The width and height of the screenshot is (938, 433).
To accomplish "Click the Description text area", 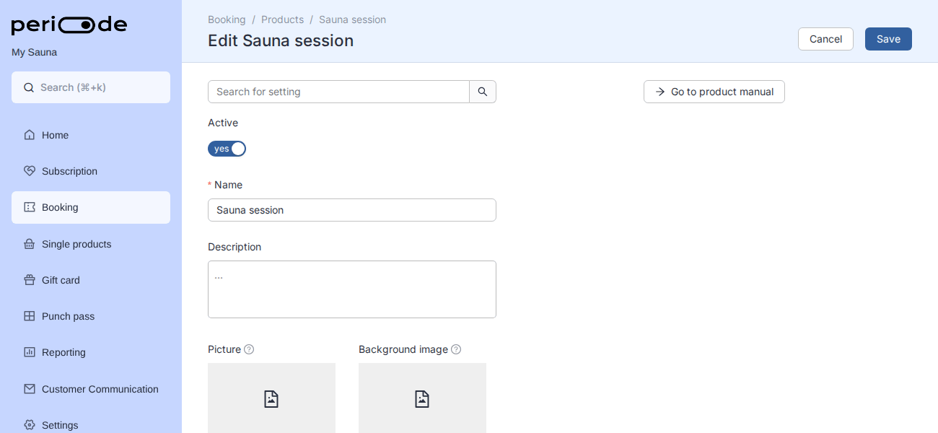I will 352,289.
